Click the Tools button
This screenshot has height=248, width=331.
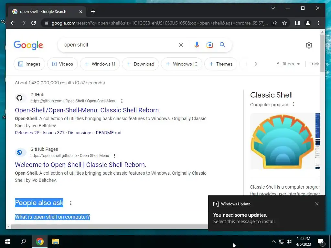tap(315, 64)
